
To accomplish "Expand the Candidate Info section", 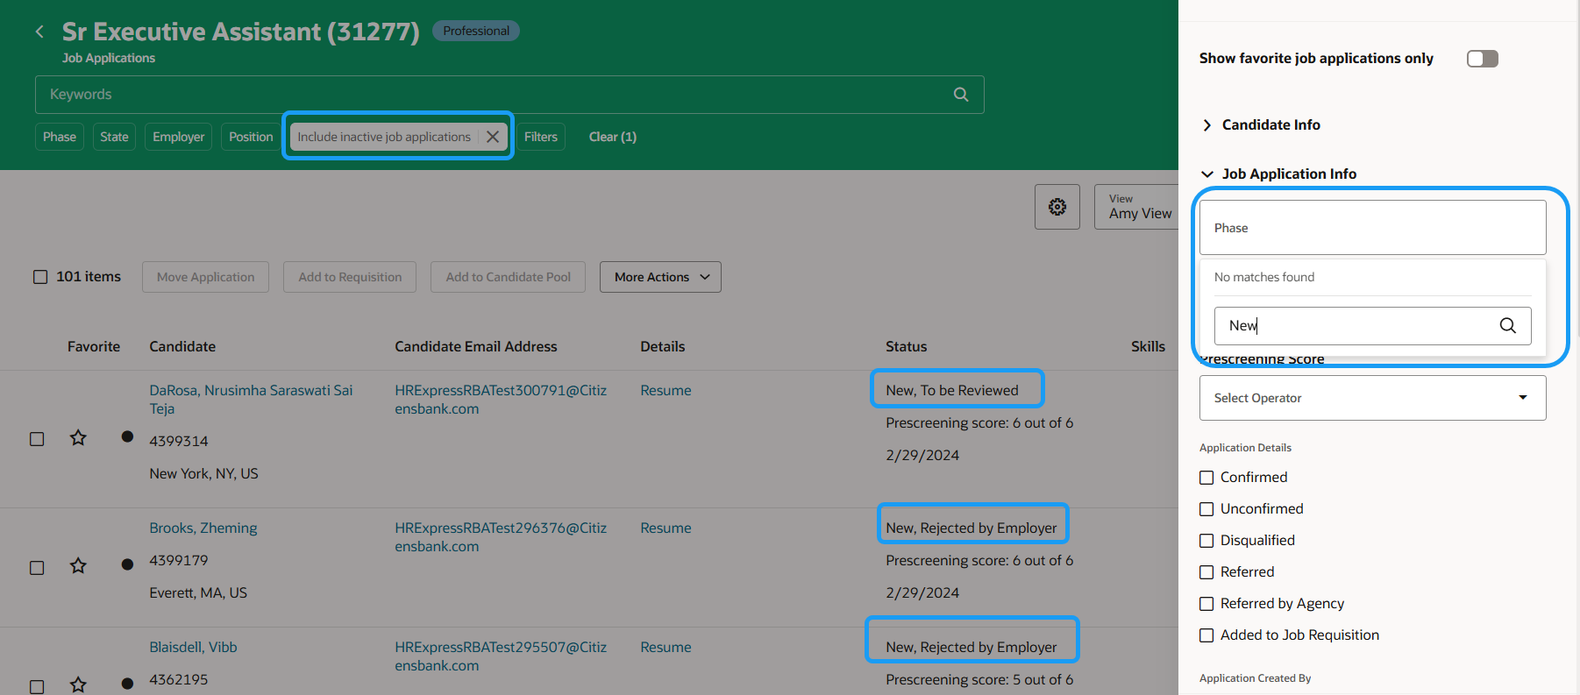I will (x=1207, y=125).
